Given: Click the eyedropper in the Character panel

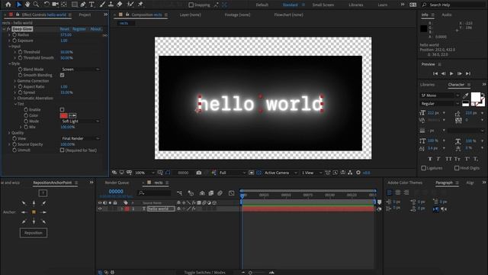Looking at the screenshot, I should (x=466, y=95).
